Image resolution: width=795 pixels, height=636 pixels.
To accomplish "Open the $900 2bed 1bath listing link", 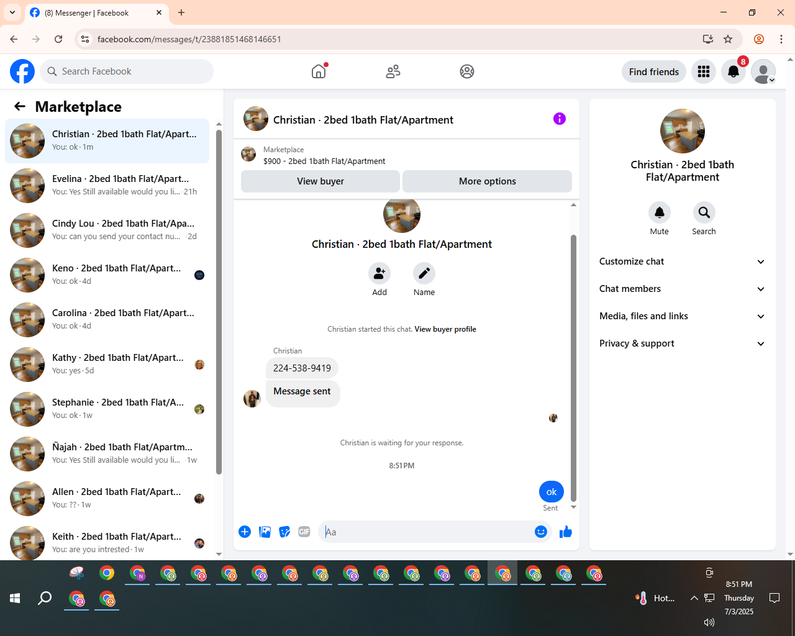I will click(x=324, y=161).
